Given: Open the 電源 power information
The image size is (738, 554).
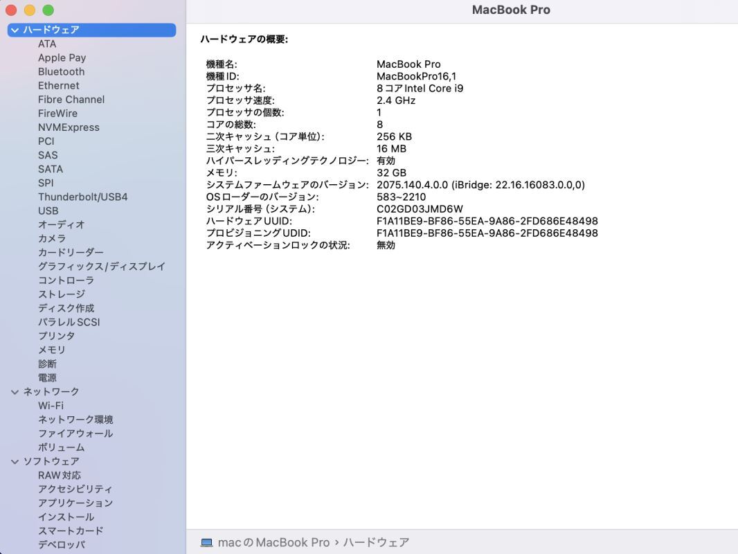Looking at the screenshot, I should point(48,377).
